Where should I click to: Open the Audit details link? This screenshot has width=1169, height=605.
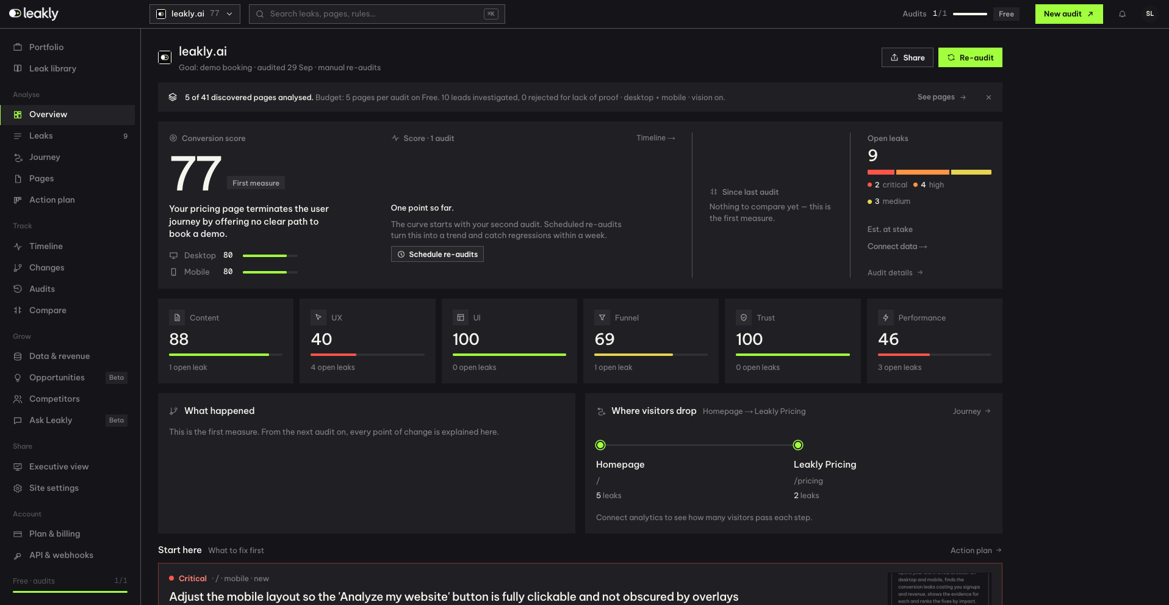point(895,273)
